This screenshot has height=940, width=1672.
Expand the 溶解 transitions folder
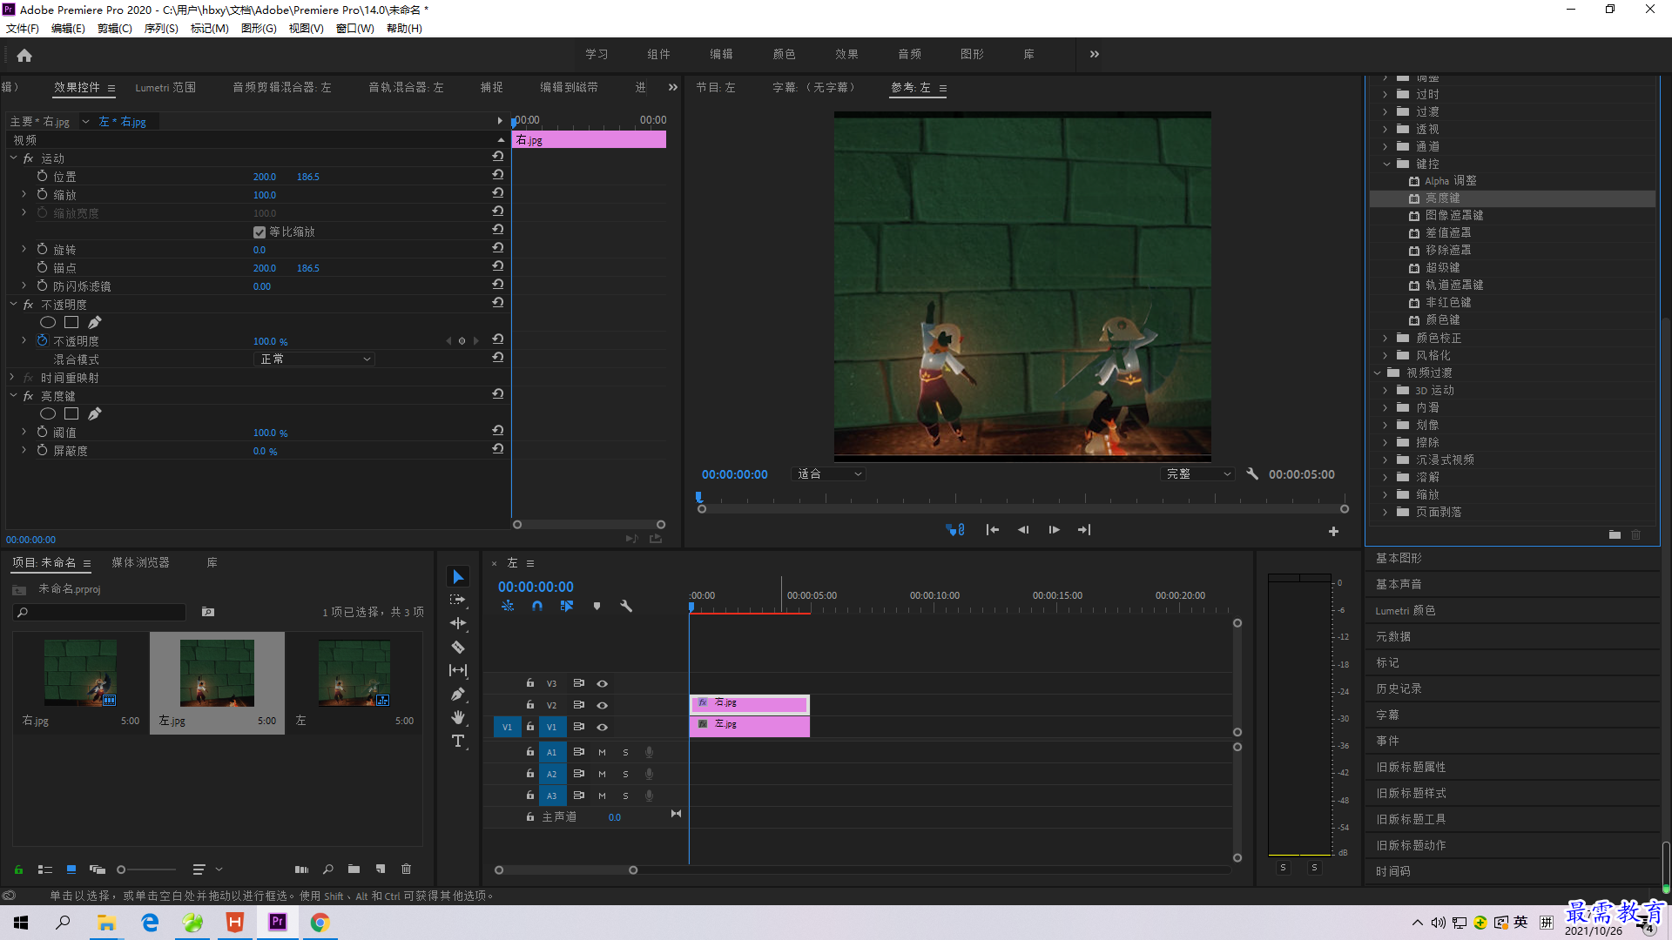pyautogui.click(x=1385, y=477)
